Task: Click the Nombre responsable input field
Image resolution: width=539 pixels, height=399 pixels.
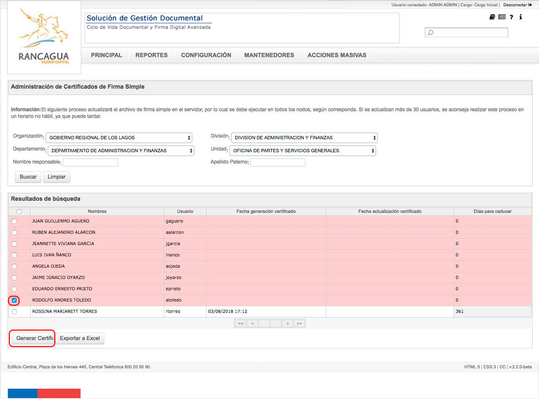Action: point(90,162)
